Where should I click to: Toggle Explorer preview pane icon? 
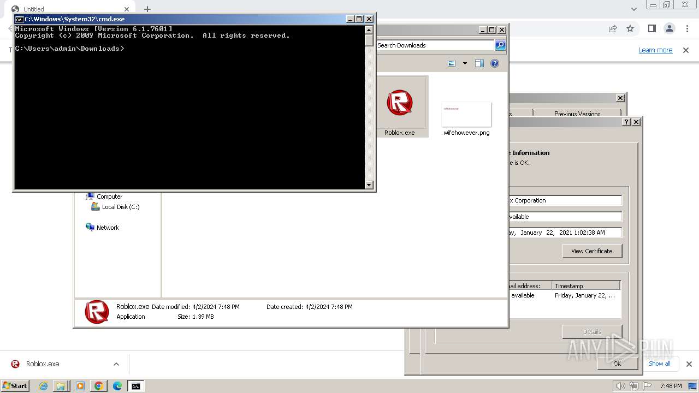point(479,63)
